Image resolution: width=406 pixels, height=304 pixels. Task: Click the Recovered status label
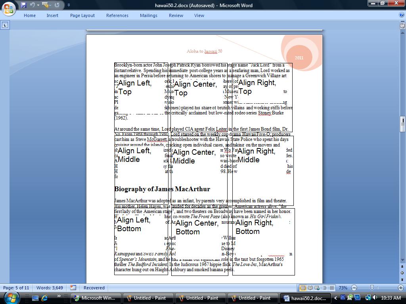pyautogui.click(x=94, y=288)
